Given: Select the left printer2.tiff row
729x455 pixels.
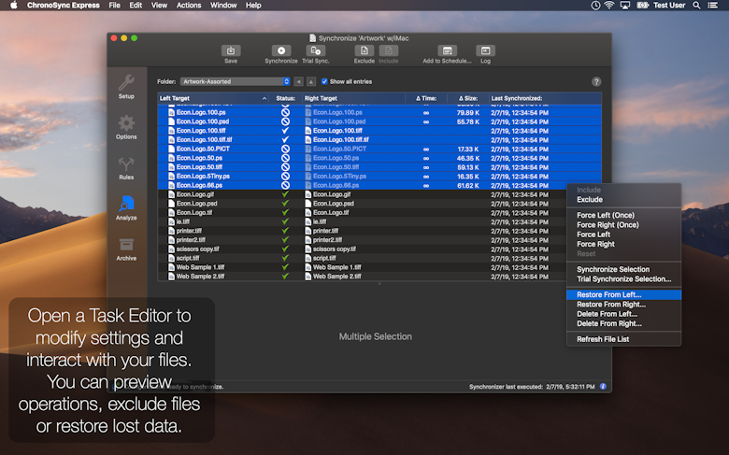Looking at the screenshot, I should click(x=191, y=240).
